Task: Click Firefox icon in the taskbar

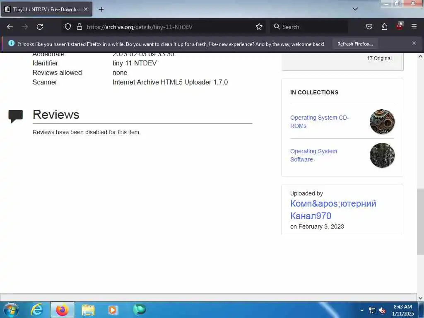Action: pyautogui.click(x=63, y=310)
